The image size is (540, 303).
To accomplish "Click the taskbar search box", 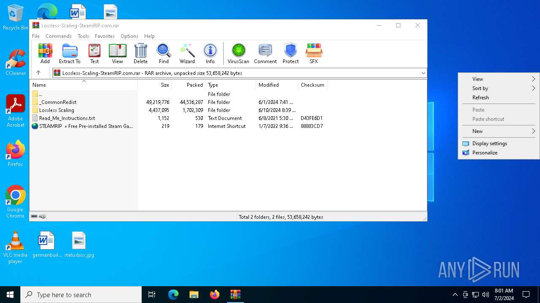I will point(81,295).
